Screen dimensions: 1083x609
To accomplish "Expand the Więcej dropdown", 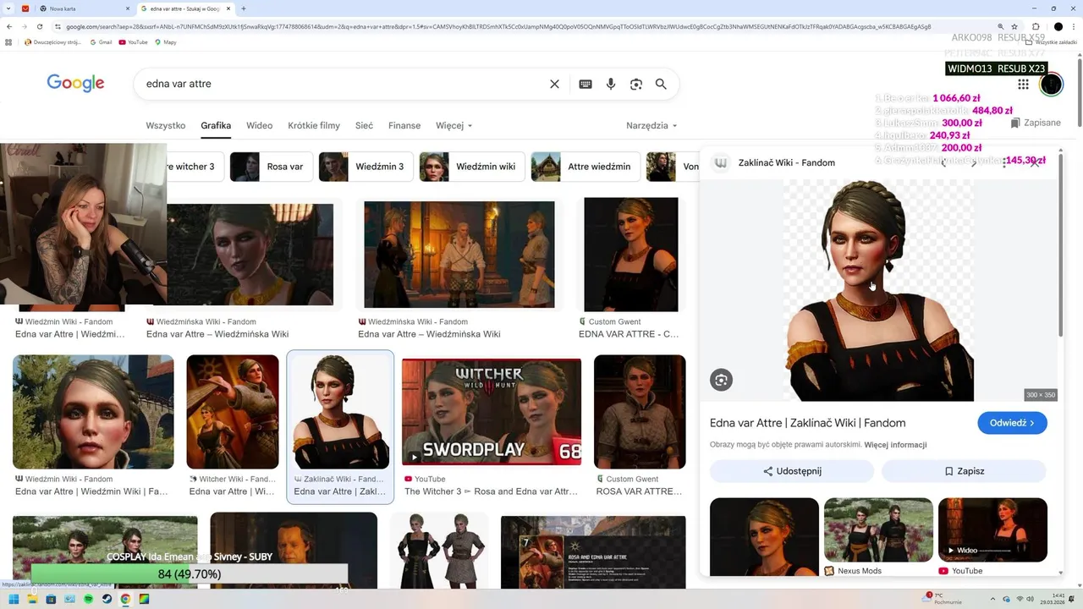I will click(x=454, y=125).
